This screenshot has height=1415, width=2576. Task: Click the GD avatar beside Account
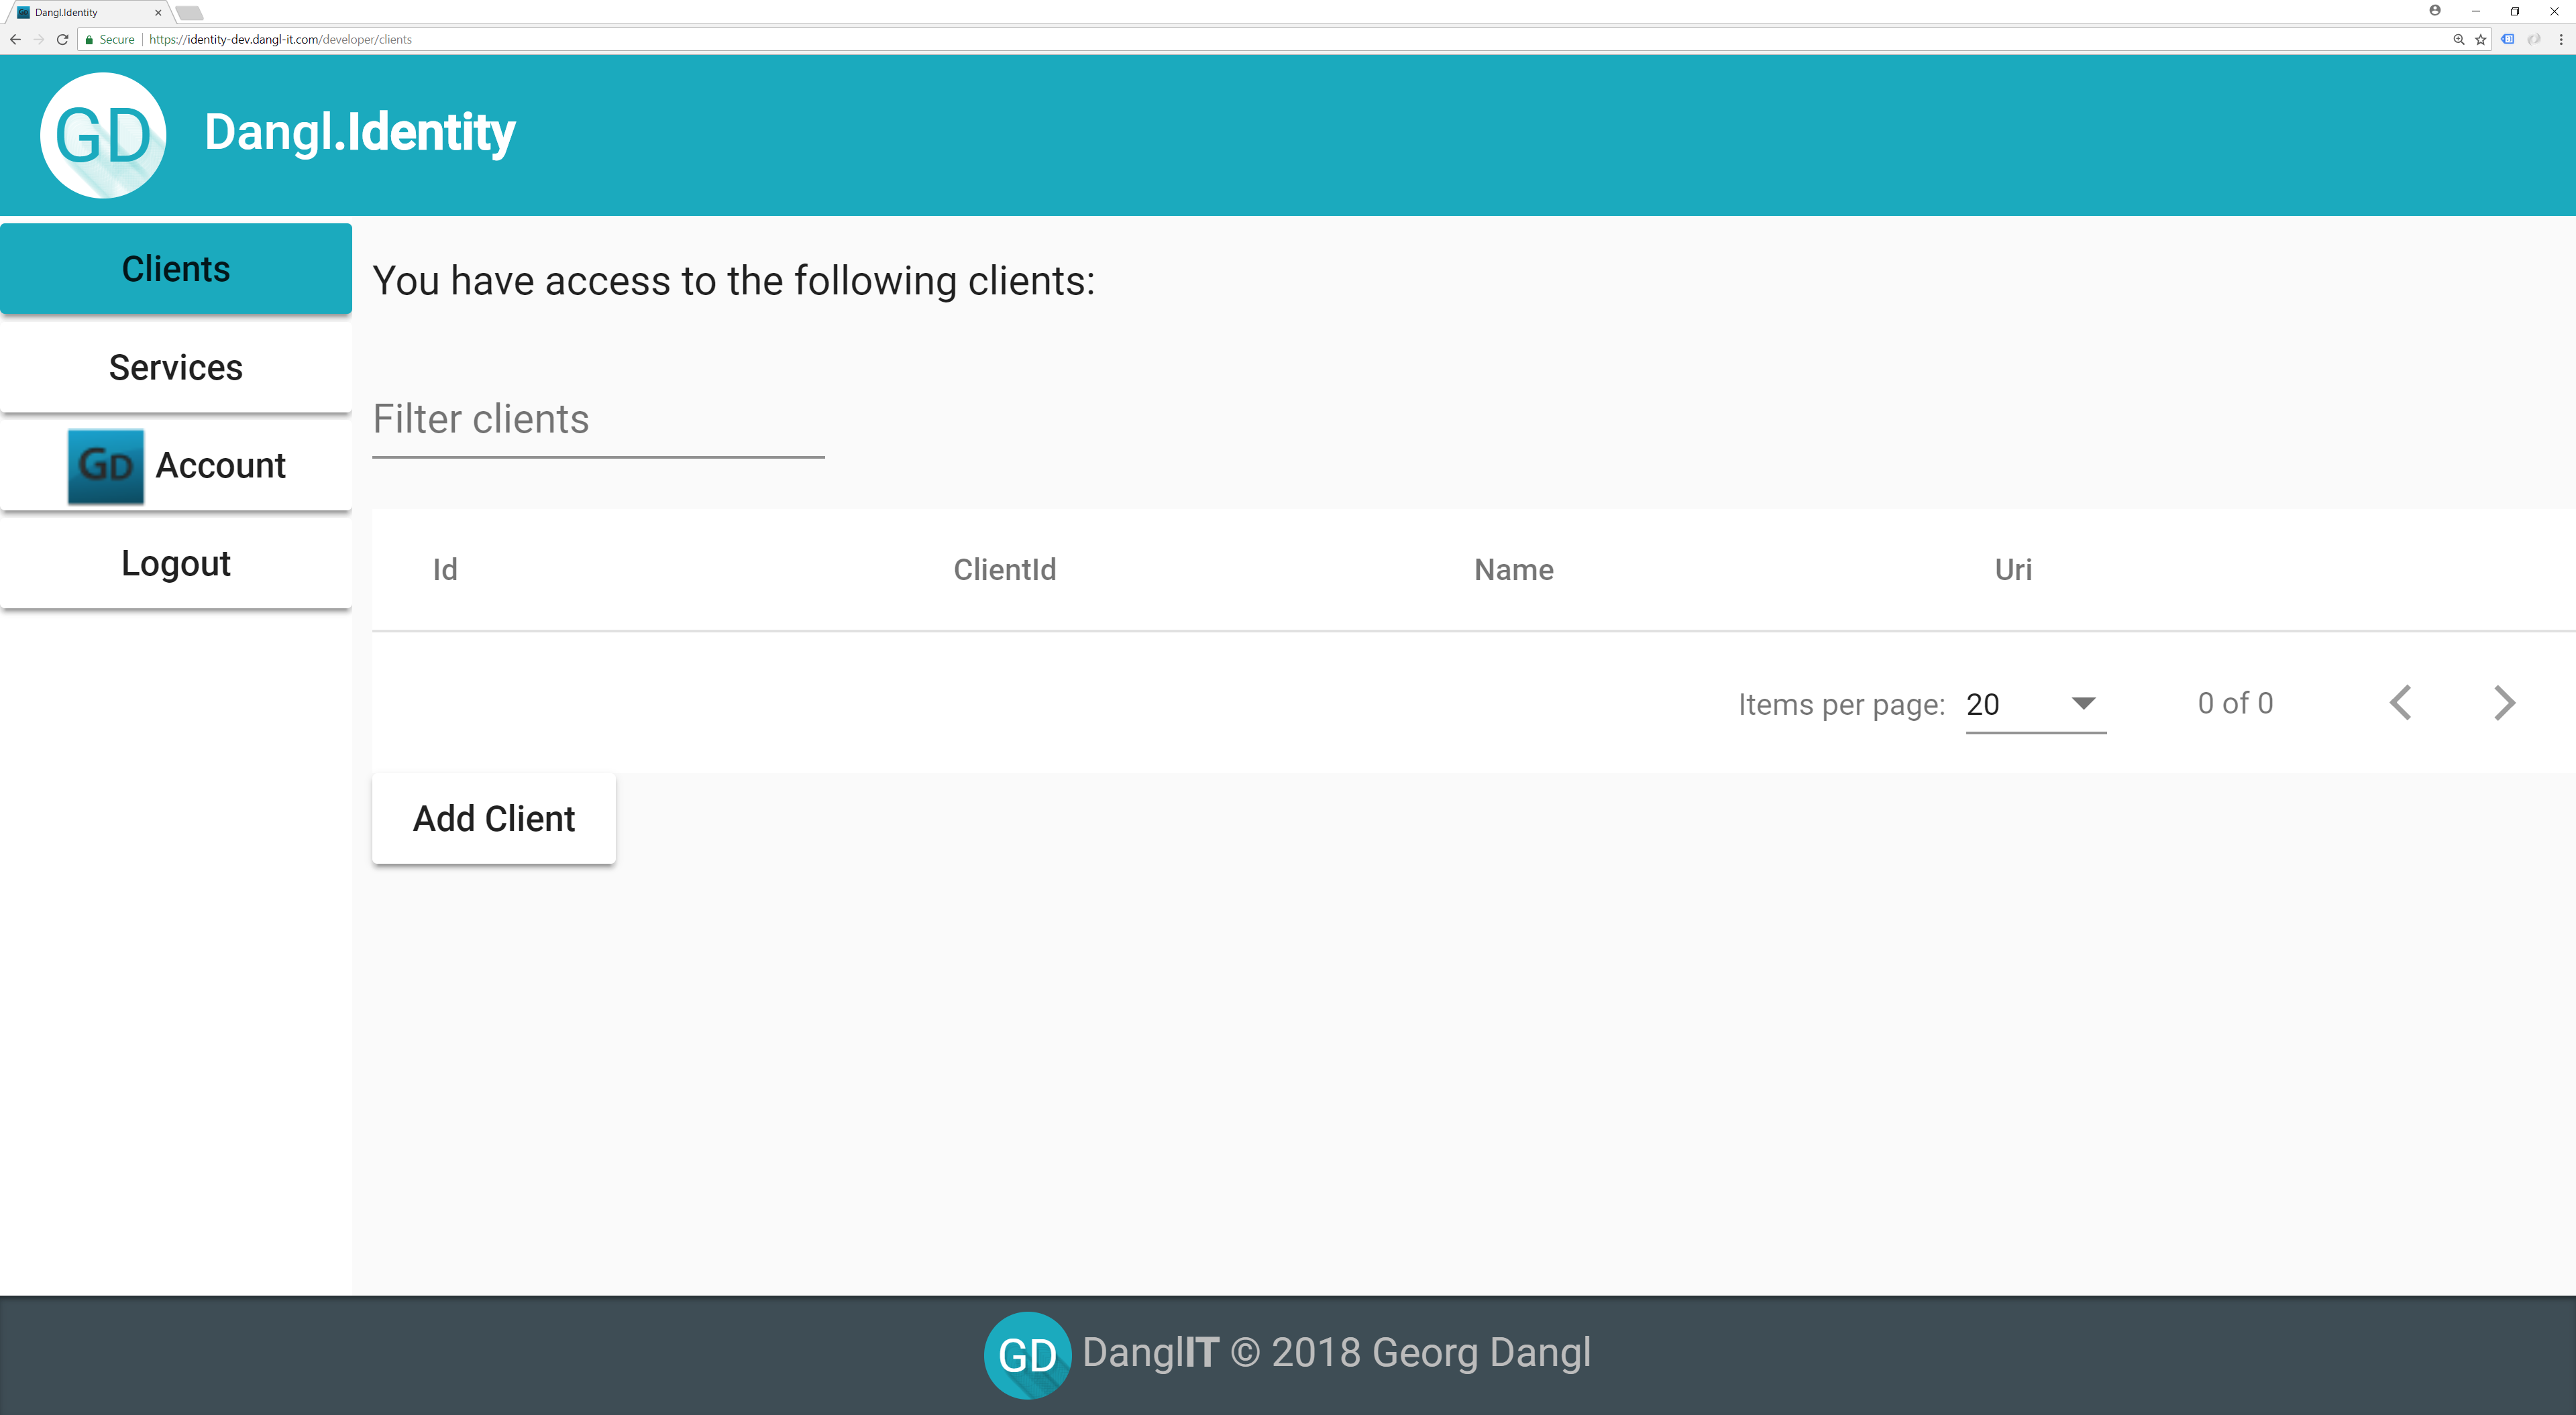[x=106, y=466]
